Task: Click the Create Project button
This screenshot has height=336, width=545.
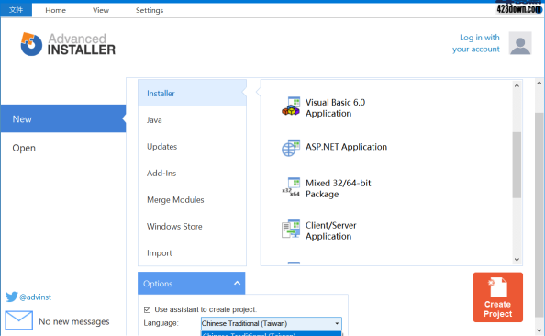Action: 497,297
